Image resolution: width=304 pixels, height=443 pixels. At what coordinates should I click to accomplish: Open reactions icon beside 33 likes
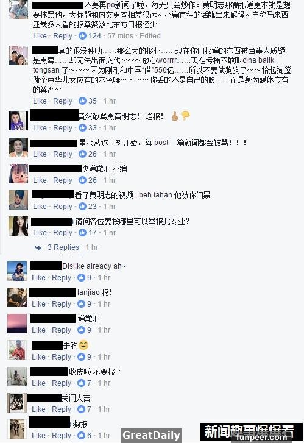(x=82, y=128)
